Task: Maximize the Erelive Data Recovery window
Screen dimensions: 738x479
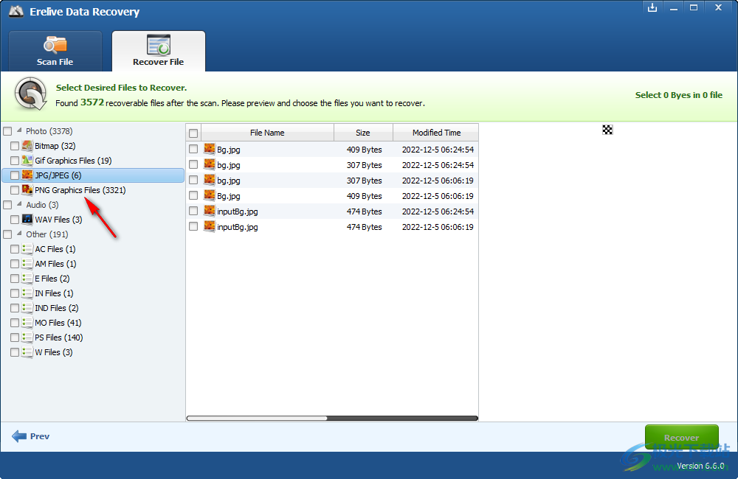Action: point(694,7)
